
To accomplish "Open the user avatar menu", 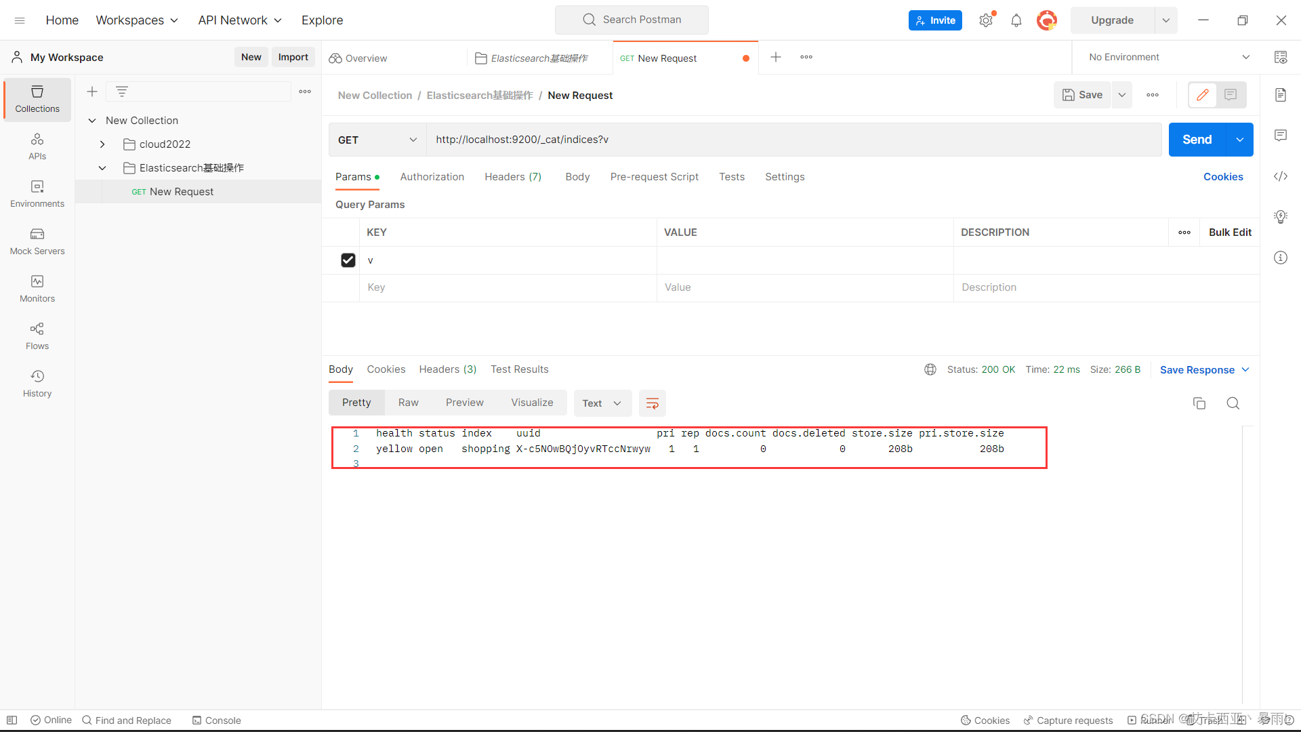I will [x=1047, y=20].
